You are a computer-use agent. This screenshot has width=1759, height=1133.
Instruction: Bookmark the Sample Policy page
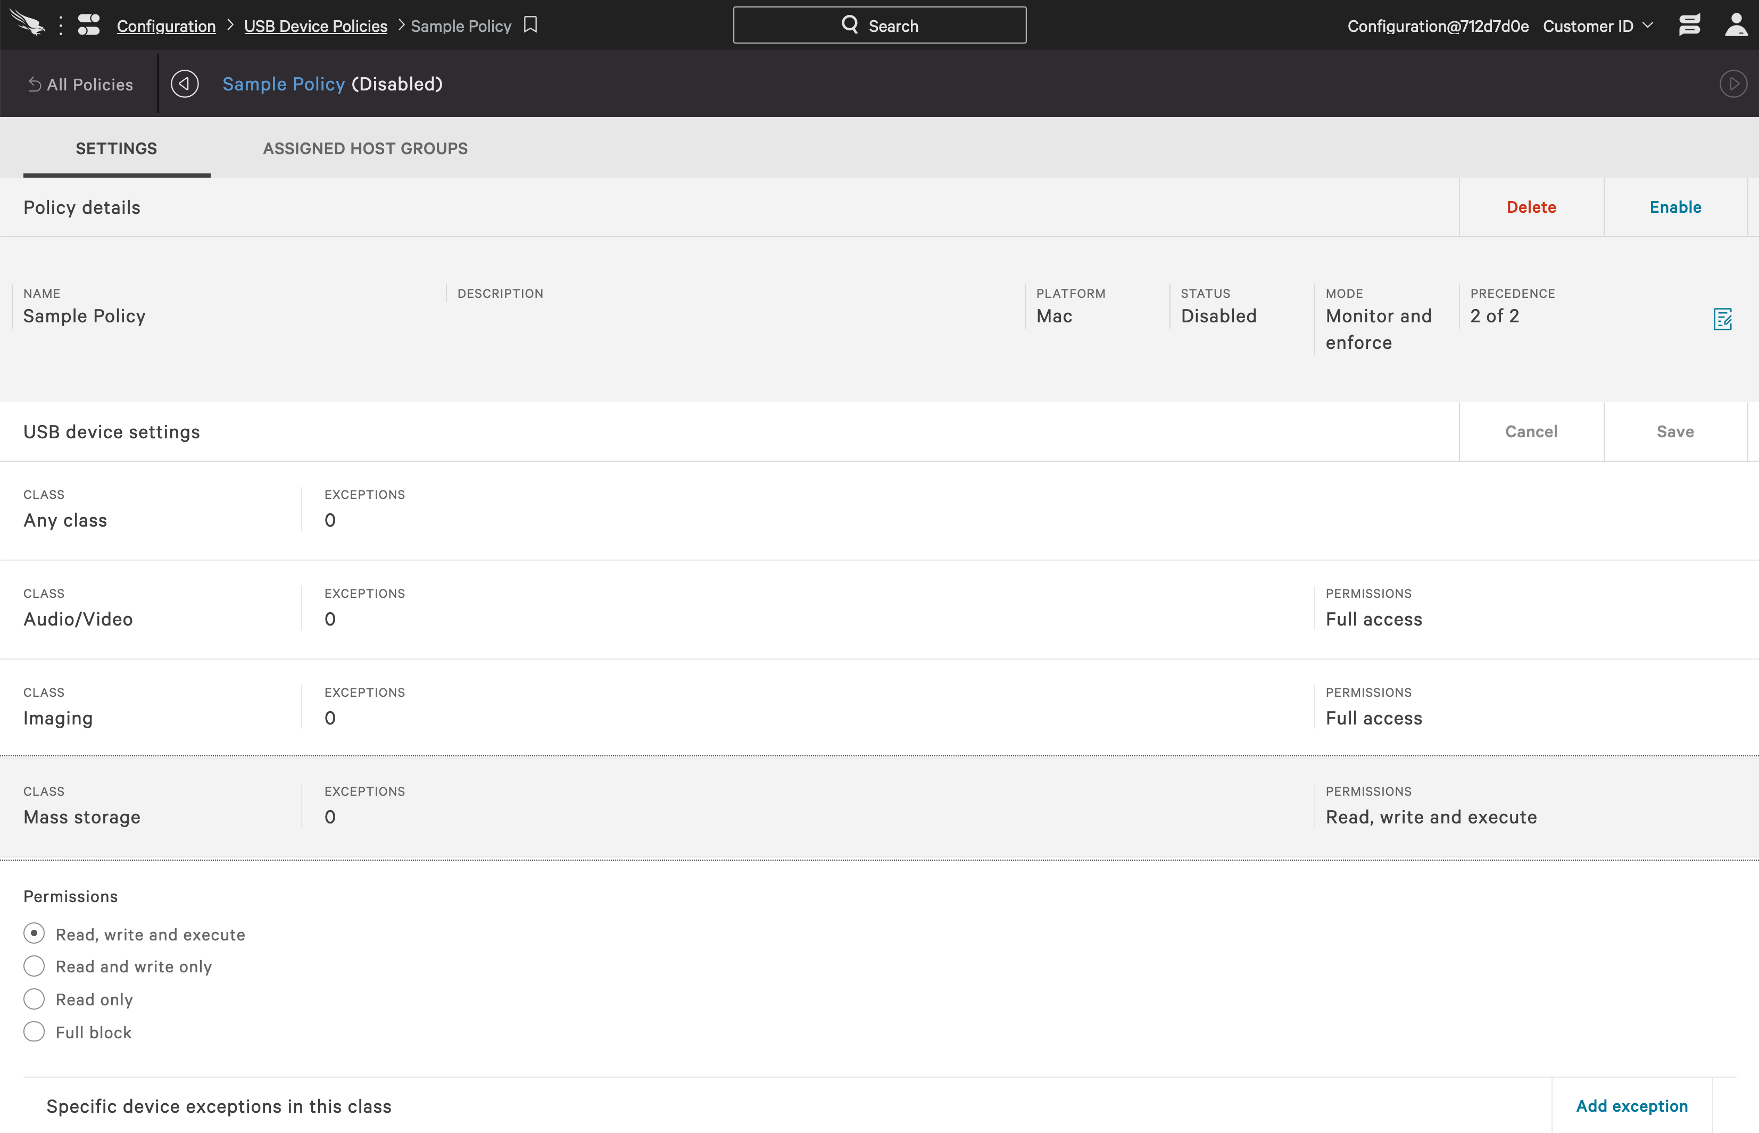click(530, 25)
